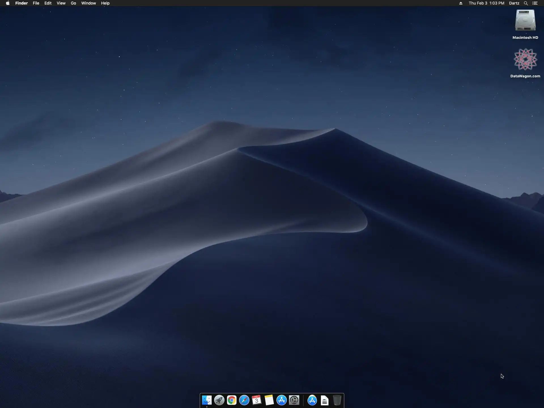The width and height of the screenshot is (544, 408).
Task: Launch Safari compass icon
Action: (x=244, y=400)
